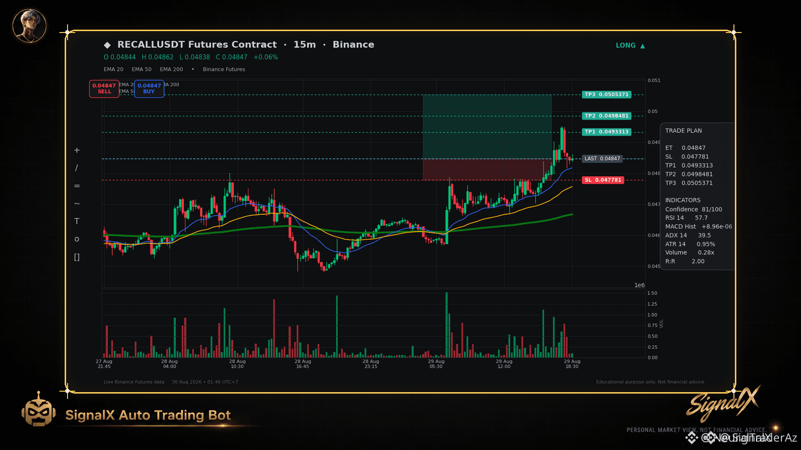The height and width of the screenshot is (450, 801).
Task: Click the EMA 20 indicator label
Action: 114,69
